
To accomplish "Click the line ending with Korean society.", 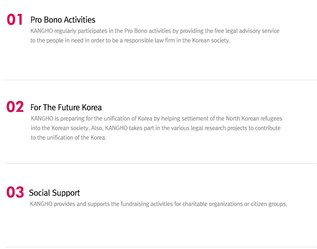I will click(x=130, y=40).
